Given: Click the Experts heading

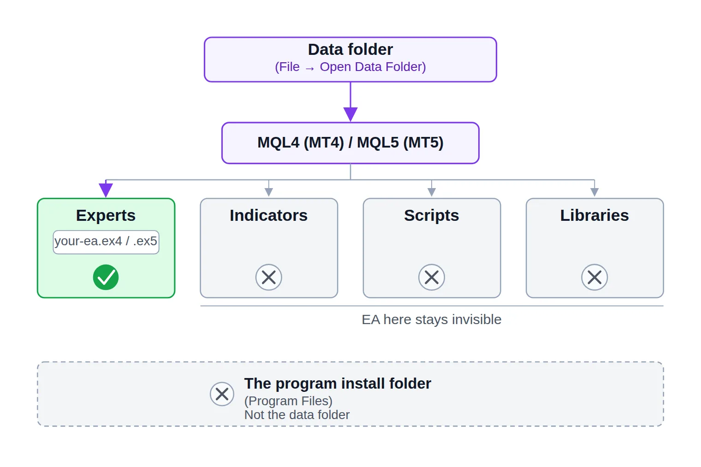Looking at the screenshot, I should coord(106,215).
